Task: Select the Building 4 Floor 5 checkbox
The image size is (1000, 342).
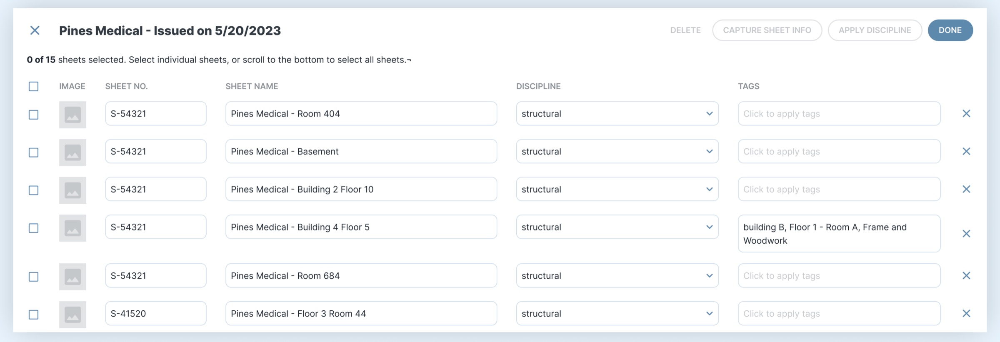Action: (34, 228)
